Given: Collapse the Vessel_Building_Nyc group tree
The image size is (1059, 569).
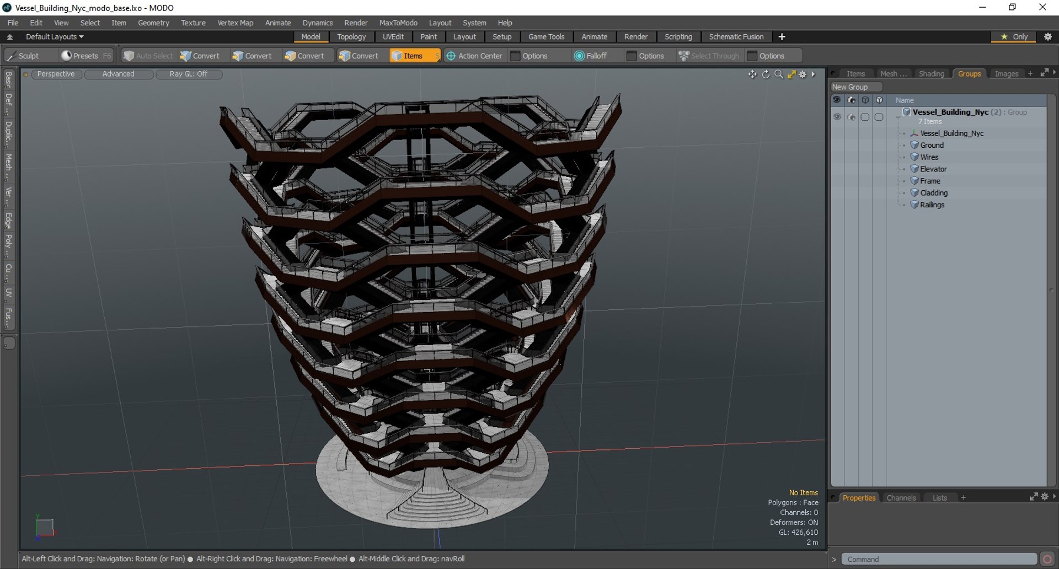Looking at the screenshot, I should 898,116.
